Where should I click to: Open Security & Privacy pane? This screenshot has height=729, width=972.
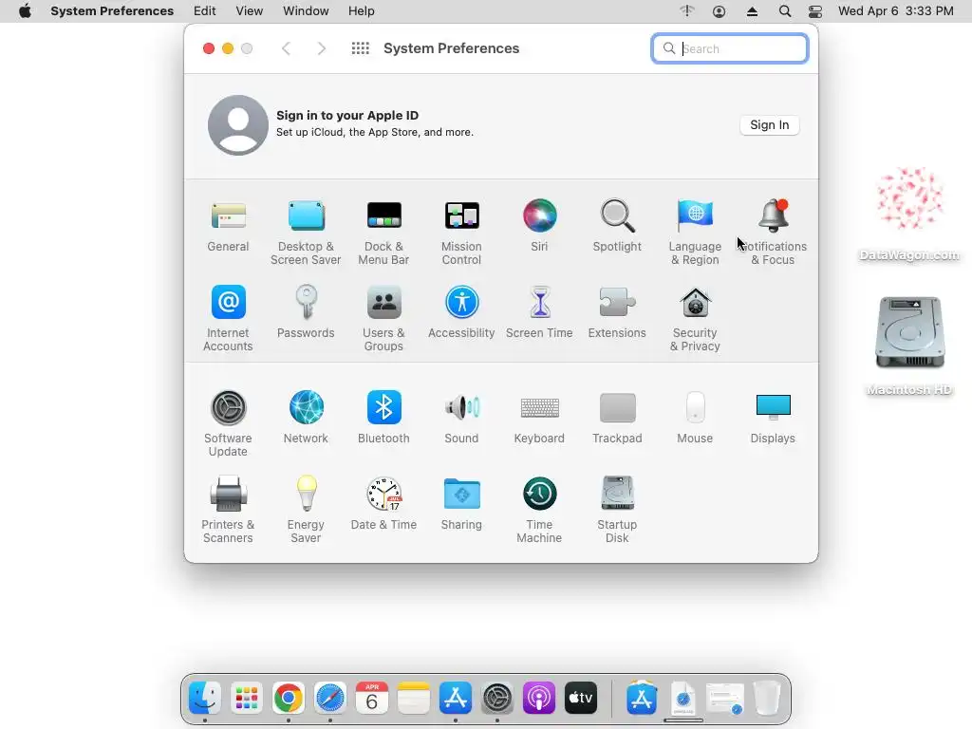pyautogui.click(x=695, y=319)
